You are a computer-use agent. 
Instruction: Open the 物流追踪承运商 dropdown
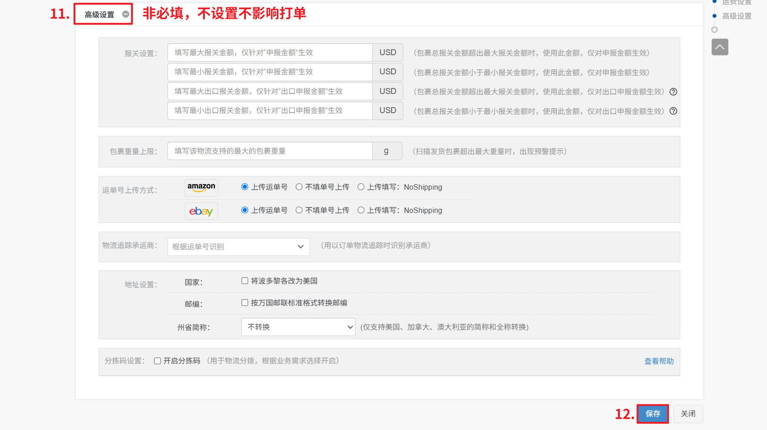coord(238,247)
